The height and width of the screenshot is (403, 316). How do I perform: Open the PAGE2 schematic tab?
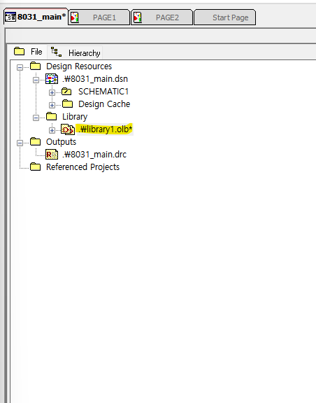tap(162, 17)
